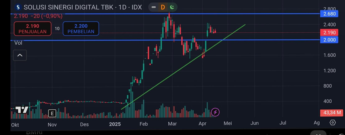Viewport: 345px width, 135px height.
Task: Click the Des label on the time axis
Action: (84, 124)
